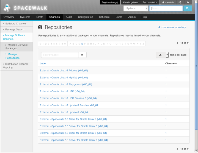This screenshot has width=198, height=153.
Task: Select Manage Repositories sidebar item
Action: point(16,56)
